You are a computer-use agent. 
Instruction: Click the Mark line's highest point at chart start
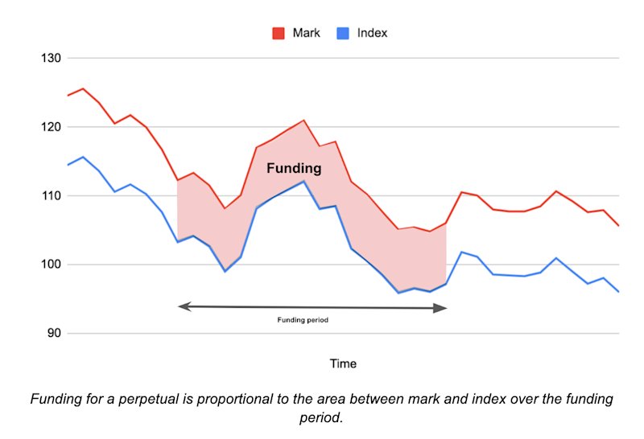[x=83, y=88]
